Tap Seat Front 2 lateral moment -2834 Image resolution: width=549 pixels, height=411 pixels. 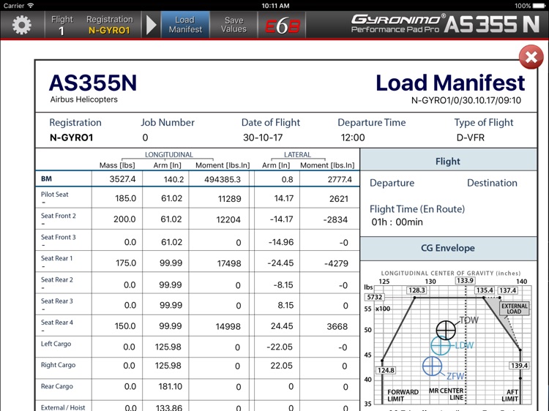(335, 219)
